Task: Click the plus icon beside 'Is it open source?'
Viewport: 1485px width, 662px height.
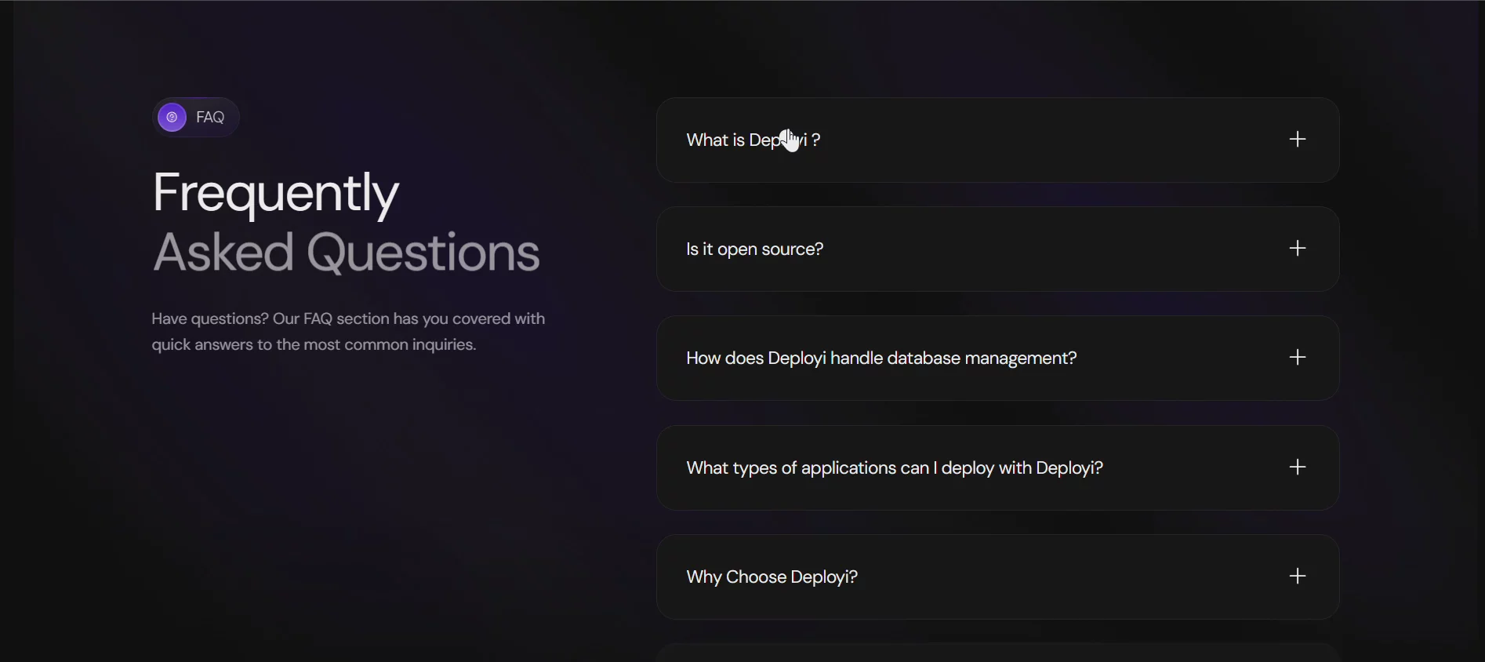Action: pos(1298,249)
